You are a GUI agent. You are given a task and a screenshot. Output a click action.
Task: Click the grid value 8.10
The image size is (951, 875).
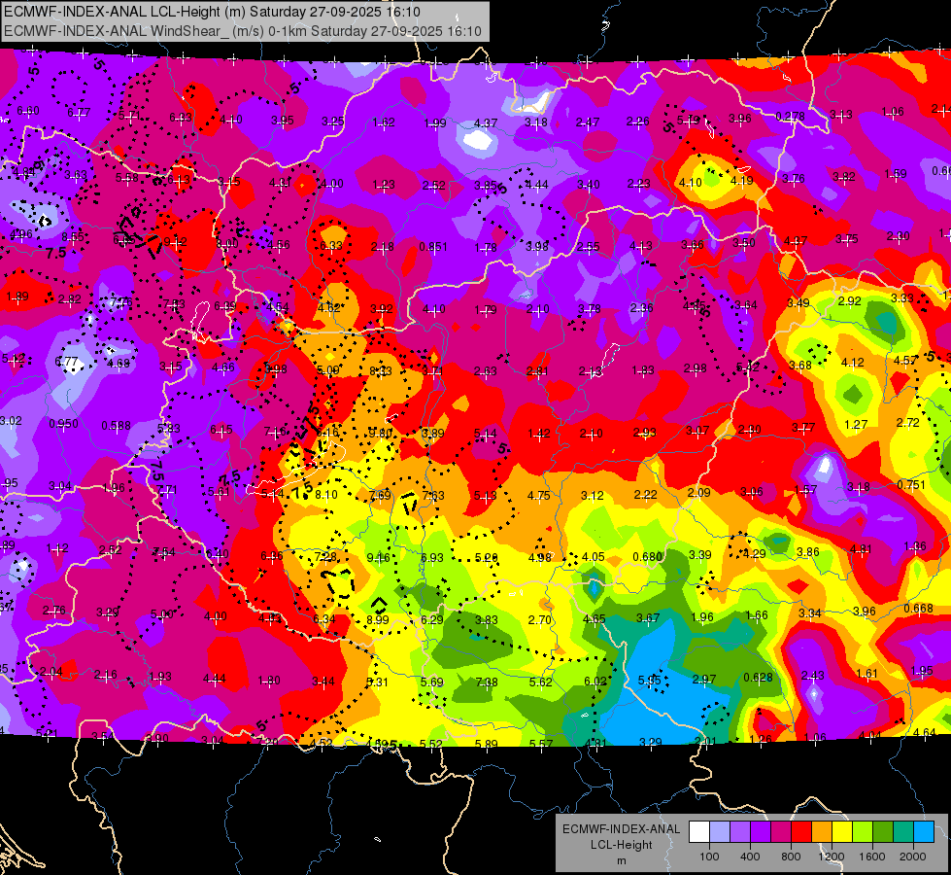click(326, 495)
